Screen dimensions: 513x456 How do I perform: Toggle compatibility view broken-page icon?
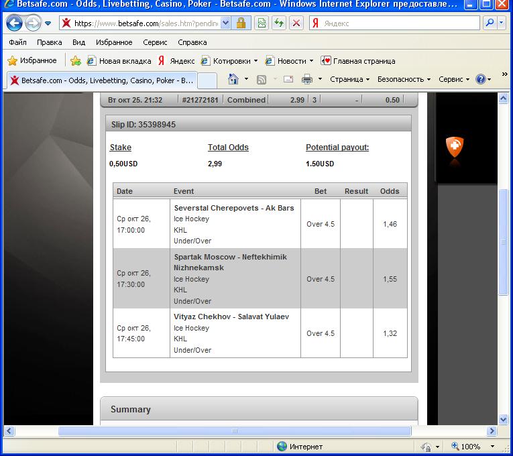click(x=262, y=23)
